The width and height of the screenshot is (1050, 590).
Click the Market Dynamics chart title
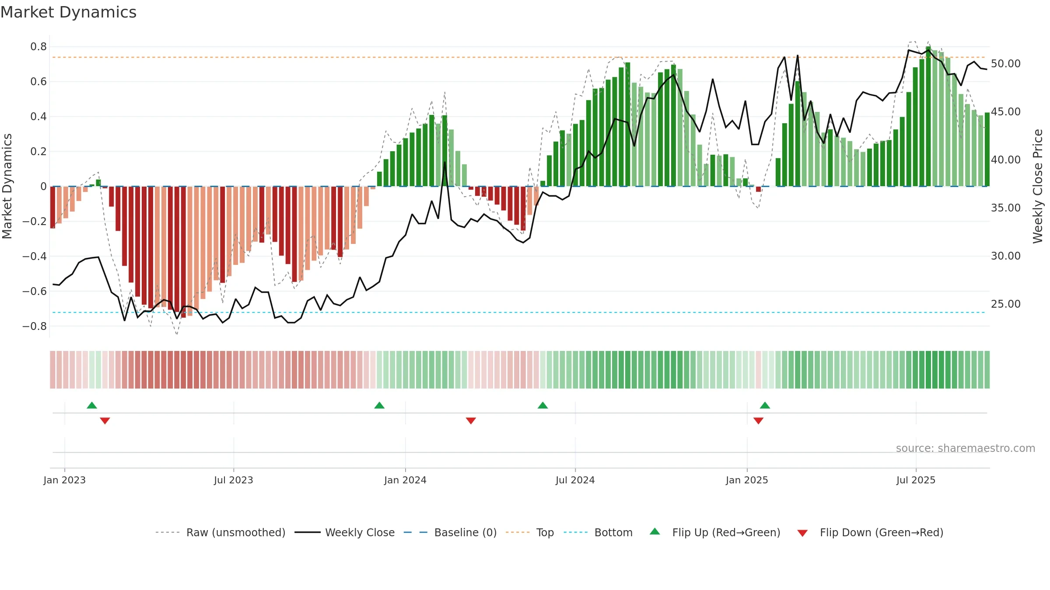pos(69,12)
